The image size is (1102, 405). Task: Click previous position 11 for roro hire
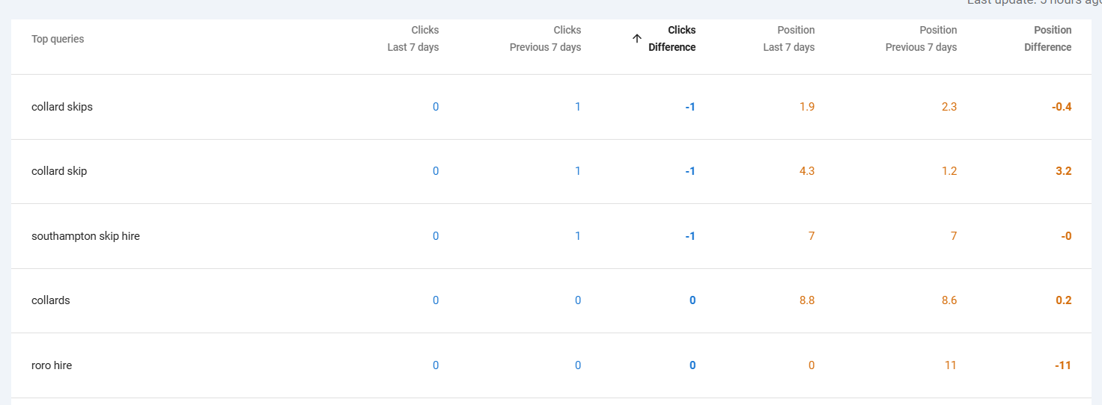pyautogui.click(x=951, y=365)
